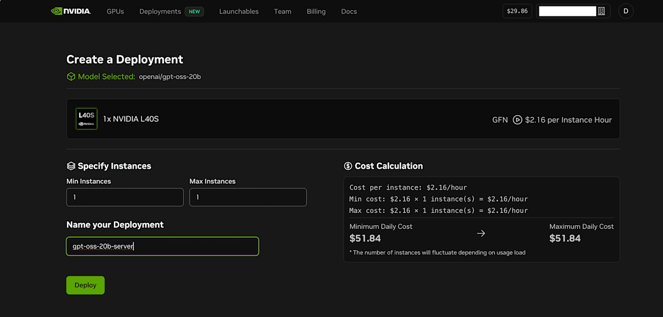Go to Launchables
Screen dimensions: 663x317
pos(239,11)
